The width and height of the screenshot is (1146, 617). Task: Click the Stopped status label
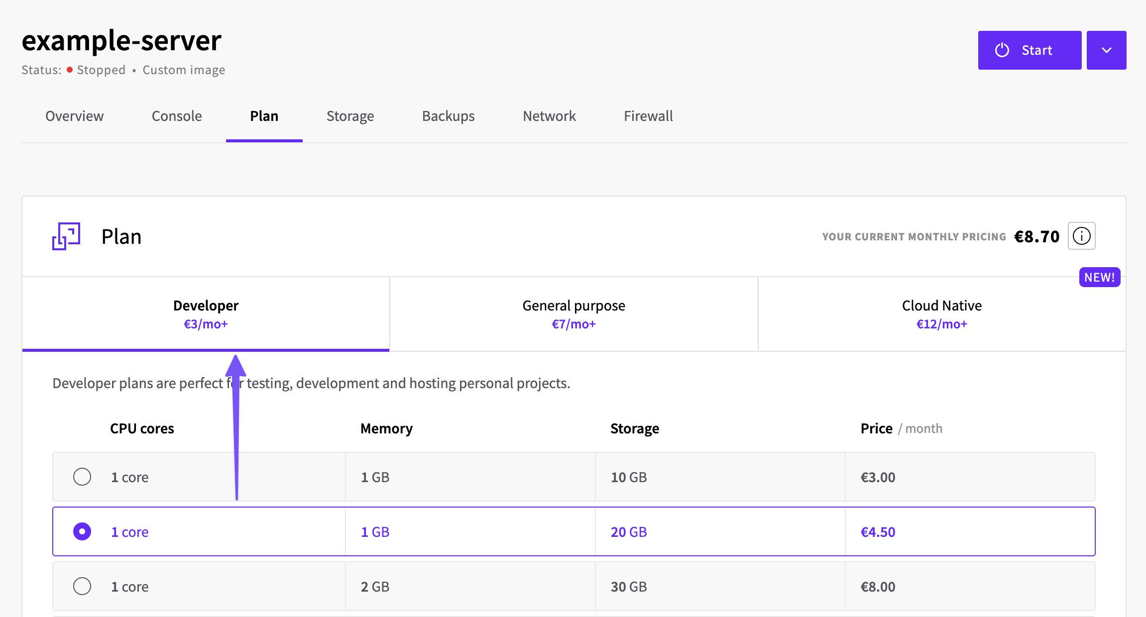(x=101, y=70)
